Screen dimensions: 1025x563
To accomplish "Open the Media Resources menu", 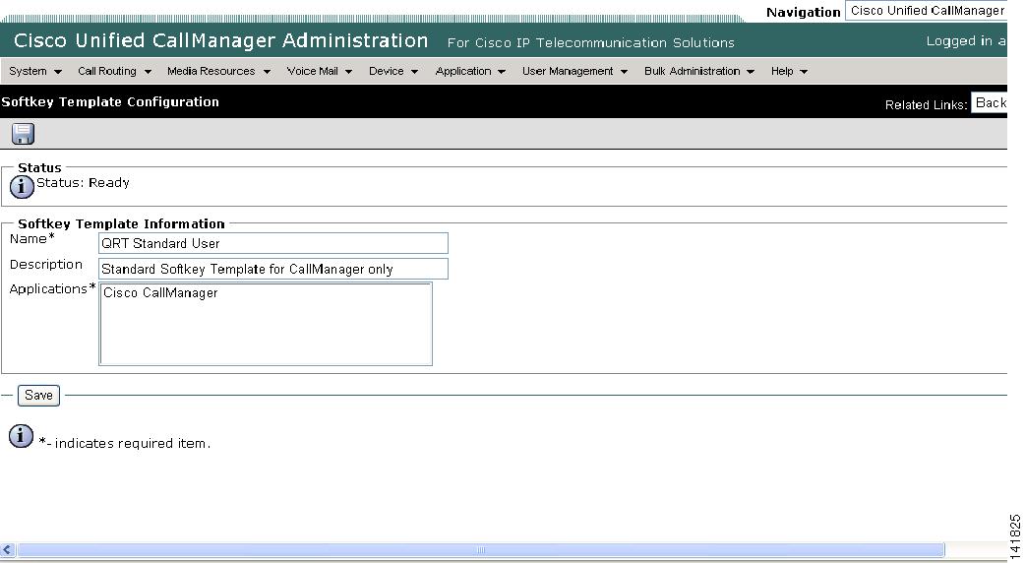I will pyautogui.click(x=218, y=71).
